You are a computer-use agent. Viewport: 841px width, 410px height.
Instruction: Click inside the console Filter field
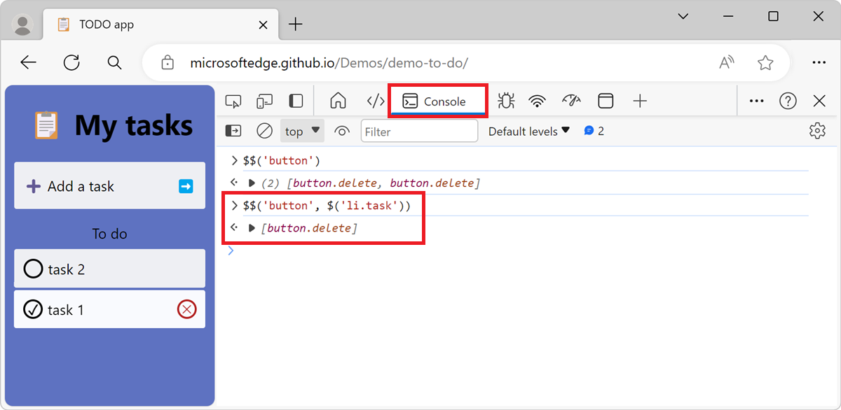point(419,131)
